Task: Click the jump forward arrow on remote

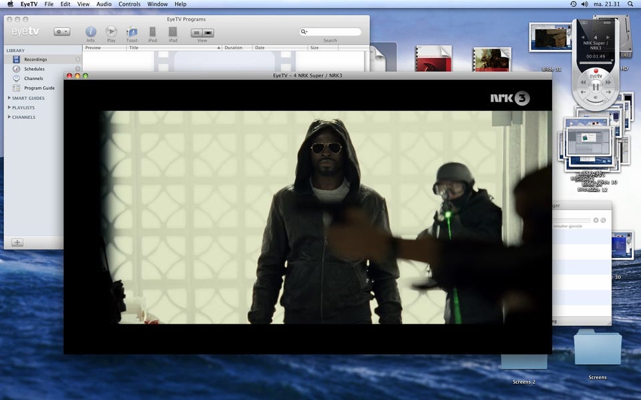Action: coord(608,92)
